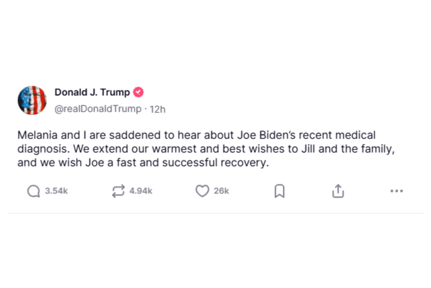Viewport: 431px width, 288px height.
Task: Like the post with the heart icon
Action: point(202,191)
